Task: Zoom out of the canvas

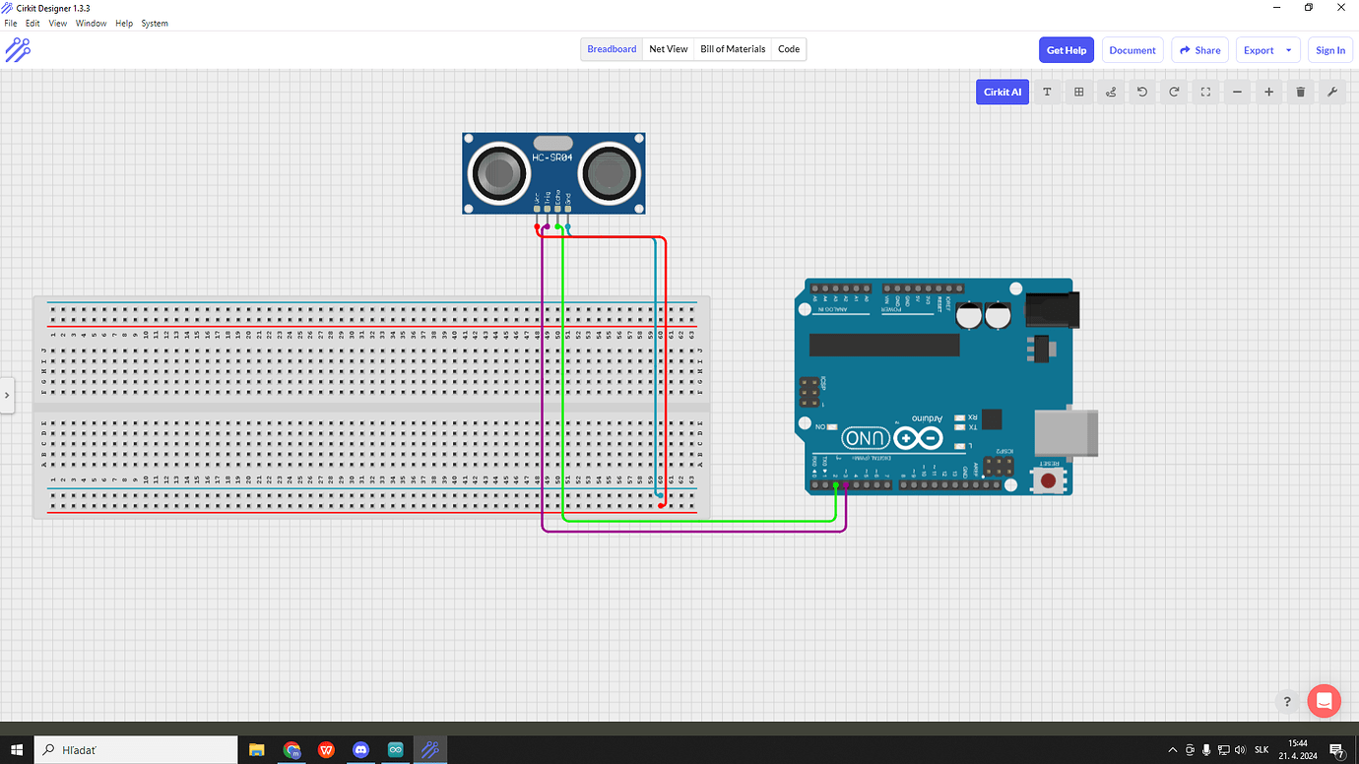Action: [1236, 92]
